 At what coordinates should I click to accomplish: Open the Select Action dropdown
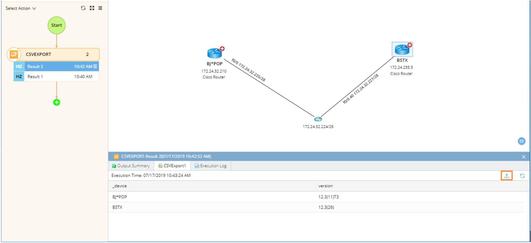pyautogui.click(x=21, y=8)
